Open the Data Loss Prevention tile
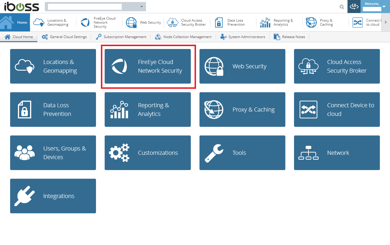Viewport: 390px width, 245px height. [x=53, y=110]
